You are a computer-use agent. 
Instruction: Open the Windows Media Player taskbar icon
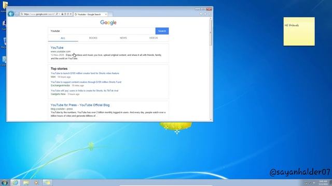pos(36,182)
